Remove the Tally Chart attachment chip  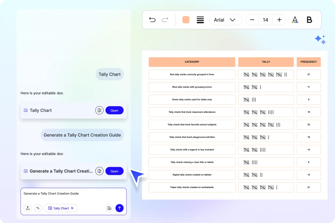pos(73,208)
